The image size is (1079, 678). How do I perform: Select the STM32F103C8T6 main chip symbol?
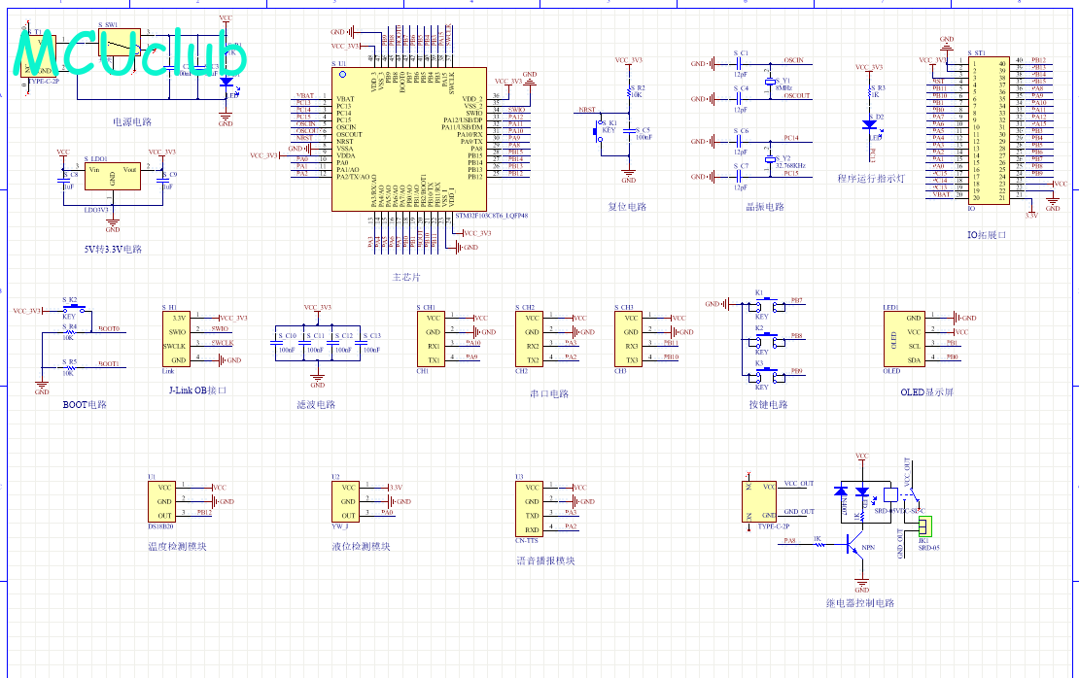coord(408,139)
